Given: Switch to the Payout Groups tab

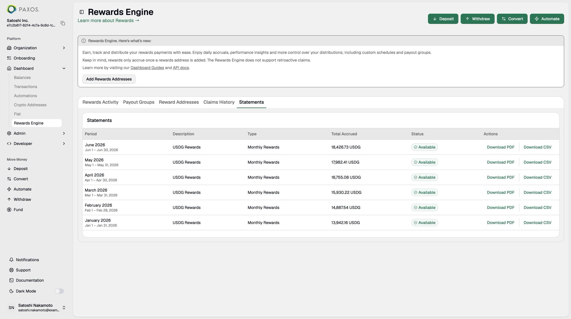Looking at the screenshot, I should click(x=138, y=102).
